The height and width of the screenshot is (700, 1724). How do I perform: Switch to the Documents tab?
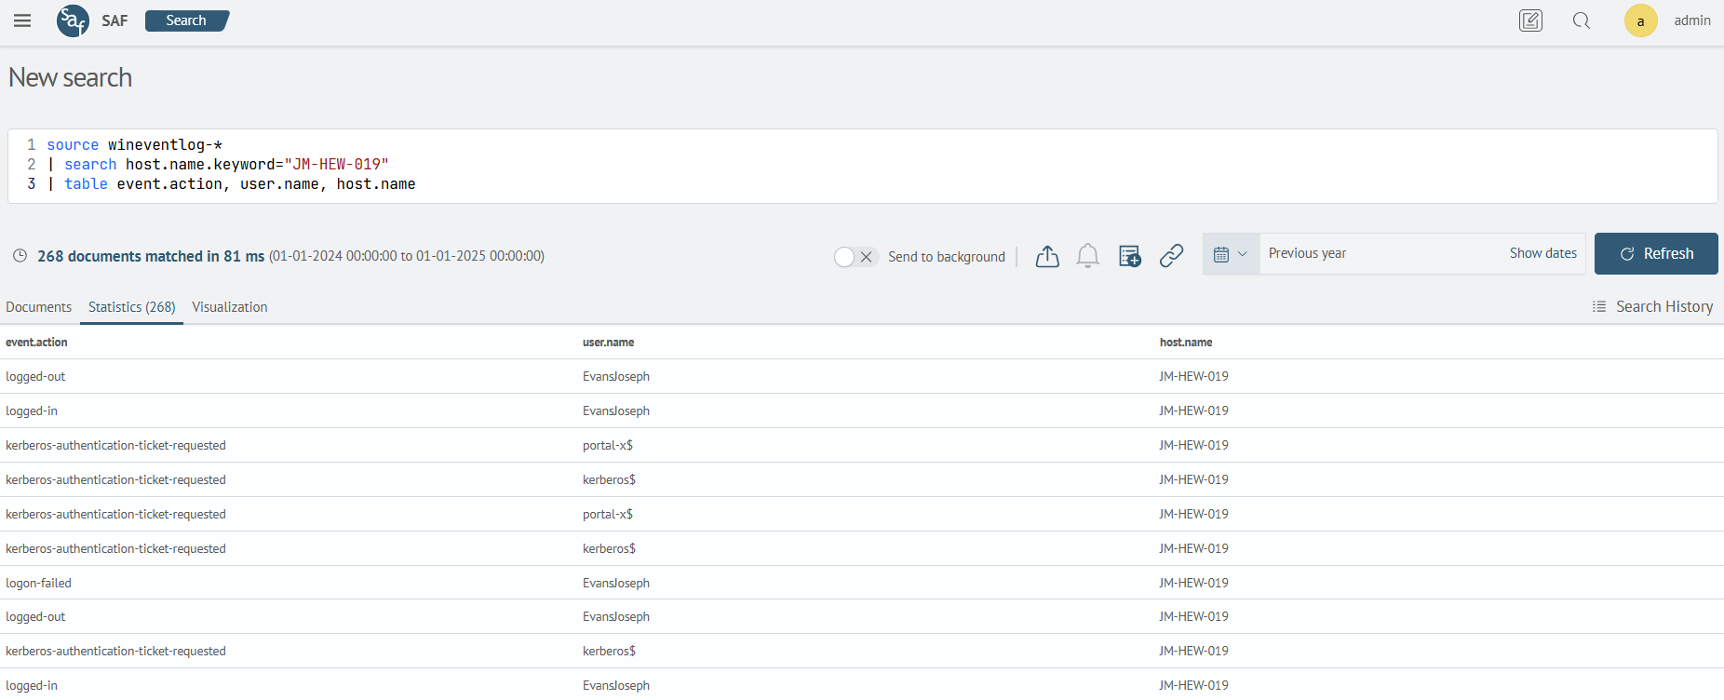coord(38,307)
